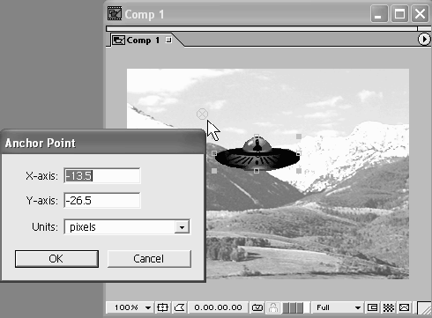Image resolution: width=432 pixels, height=318 pixels.
Task: Click the current time 0.00.00.00 display
Action: pos(218,307)
